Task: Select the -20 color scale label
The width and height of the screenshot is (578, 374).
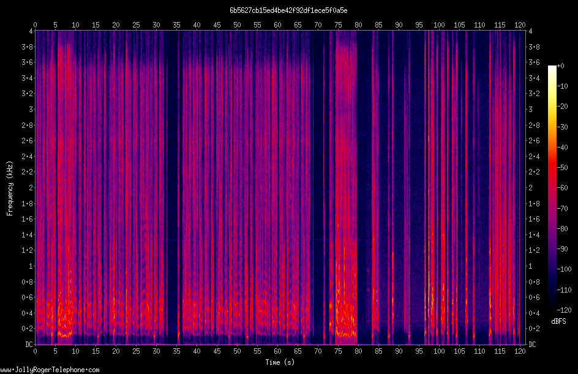Action: pyautogui.click(x=563, y=107)
